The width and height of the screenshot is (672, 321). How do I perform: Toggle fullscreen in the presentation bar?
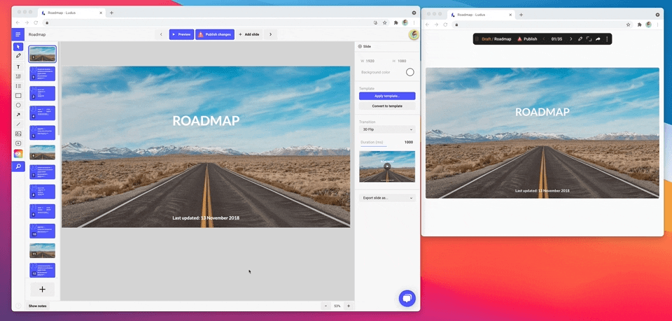(589, 39)
